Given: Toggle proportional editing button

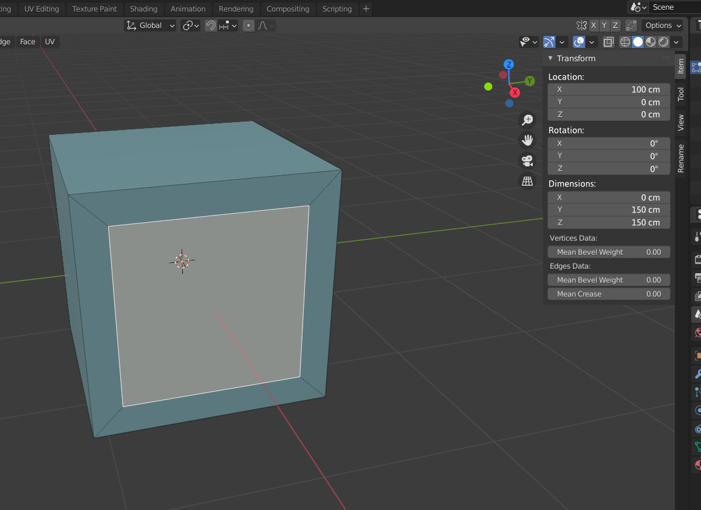Looking at the screenshot, I should pyautogui.click(x=248, y=25).
